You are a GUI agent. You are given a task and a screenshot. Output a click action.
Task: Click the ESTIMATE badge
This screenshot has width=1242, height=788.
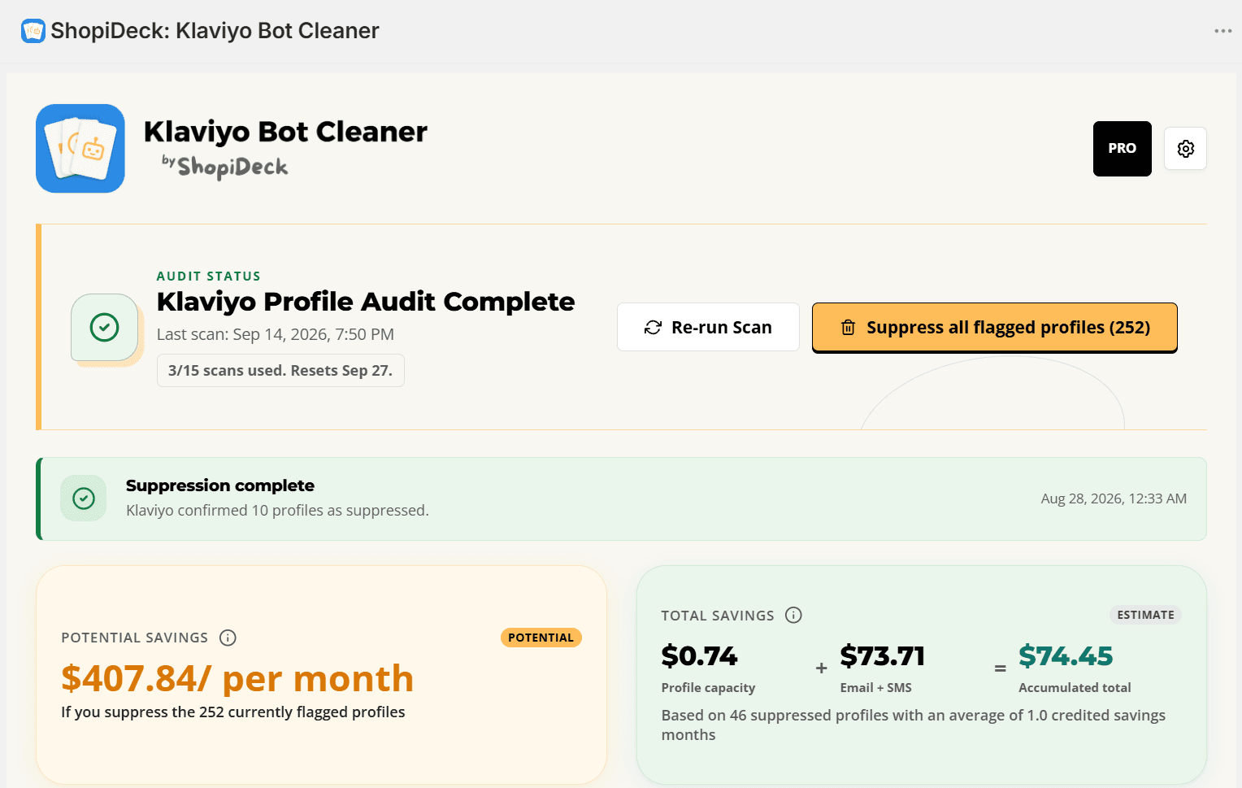click(1145, 615)
